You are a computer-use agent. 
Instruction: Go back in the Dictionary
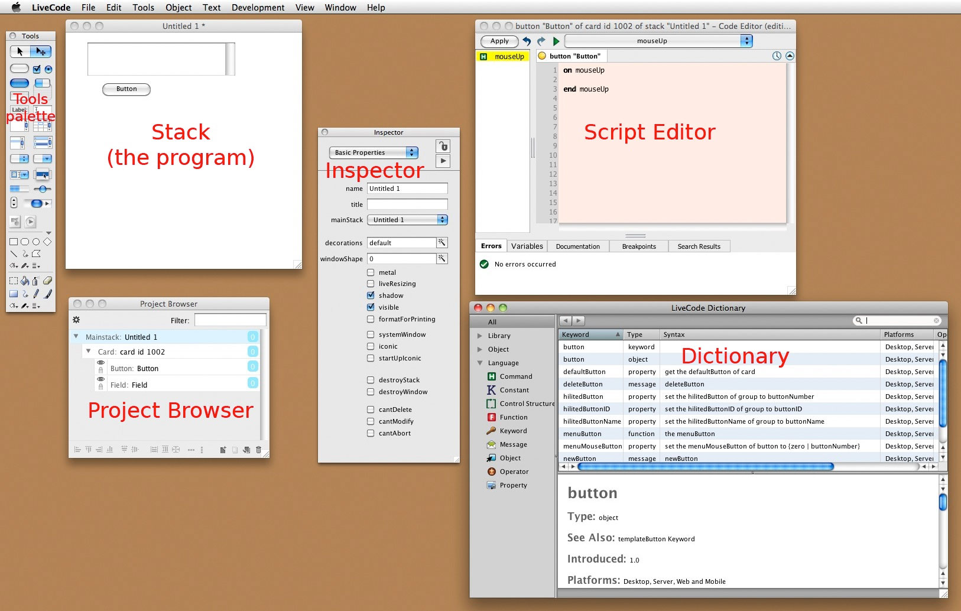click(566, 320)
